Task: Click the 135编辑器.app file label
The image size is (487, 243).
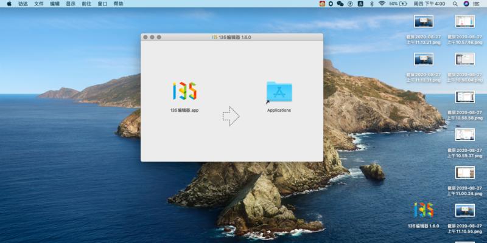Action: pos(184,110)
